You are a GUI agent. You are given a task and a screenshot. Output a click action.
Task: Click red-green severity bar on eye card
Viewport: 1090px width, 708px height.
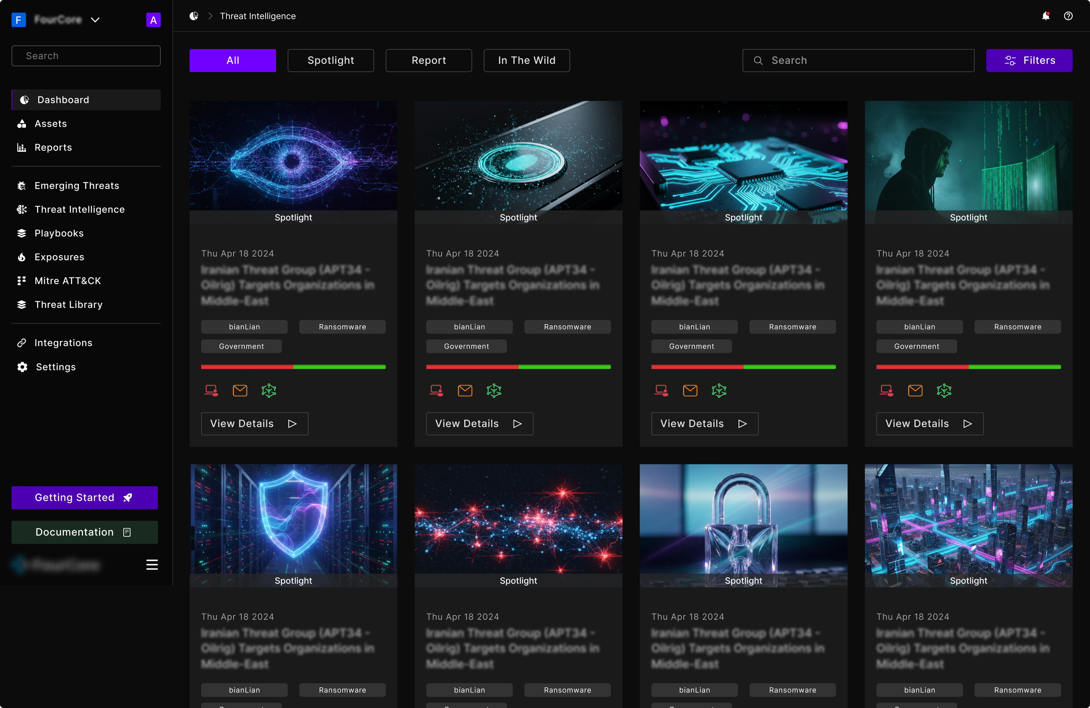293,367
